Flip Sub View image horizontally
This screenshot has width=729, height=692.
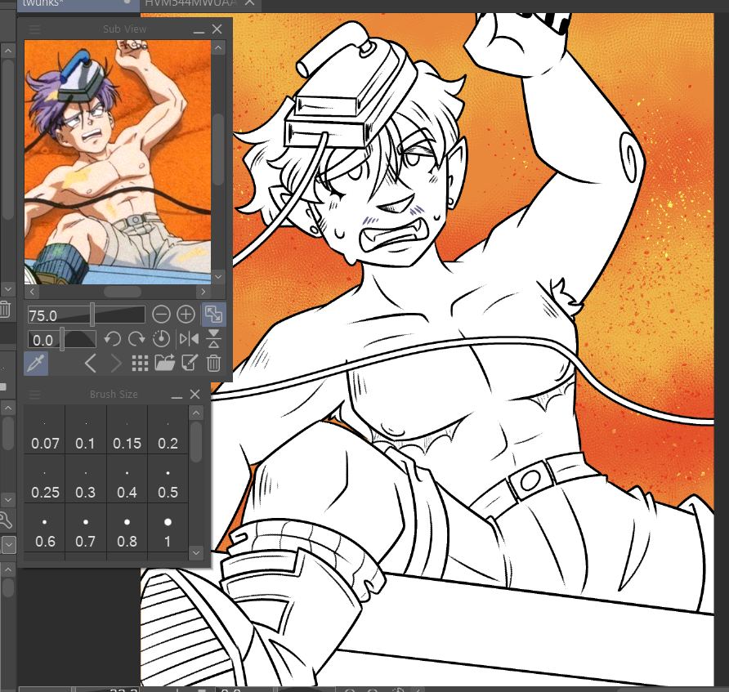point(189,339)
